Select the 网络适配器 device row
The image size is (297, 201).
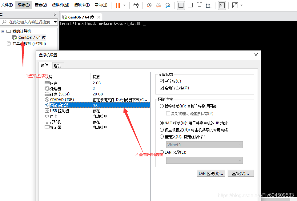click(x=97, y=105)
